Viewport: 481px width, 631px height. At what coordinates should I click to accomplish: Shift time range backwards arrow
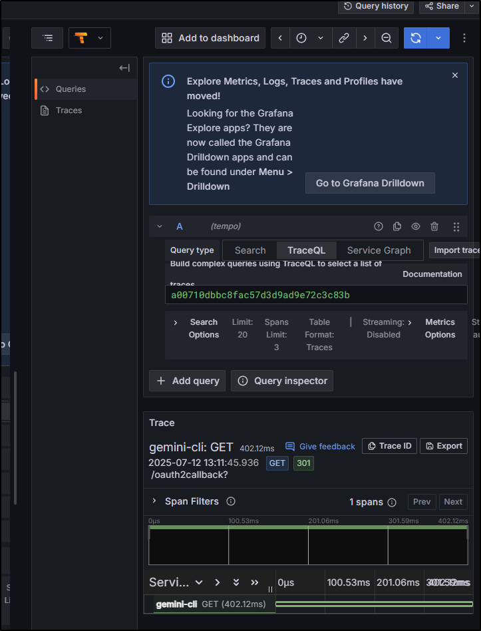click(x=280, y=38)
